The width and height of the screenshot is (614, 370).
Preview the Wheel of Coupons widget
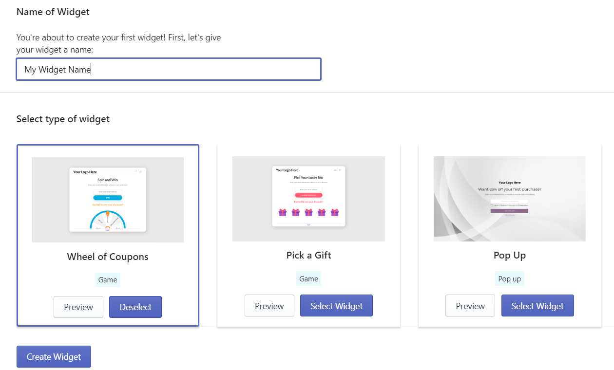78,307
